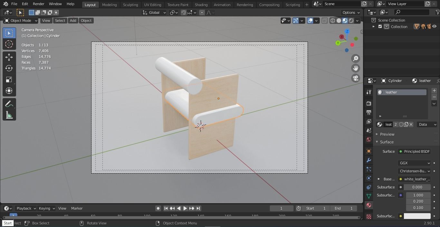Open the Christensen-Burley subsurface method dropdown
Viewport: 440px width, 227px height.
(414, 171)
